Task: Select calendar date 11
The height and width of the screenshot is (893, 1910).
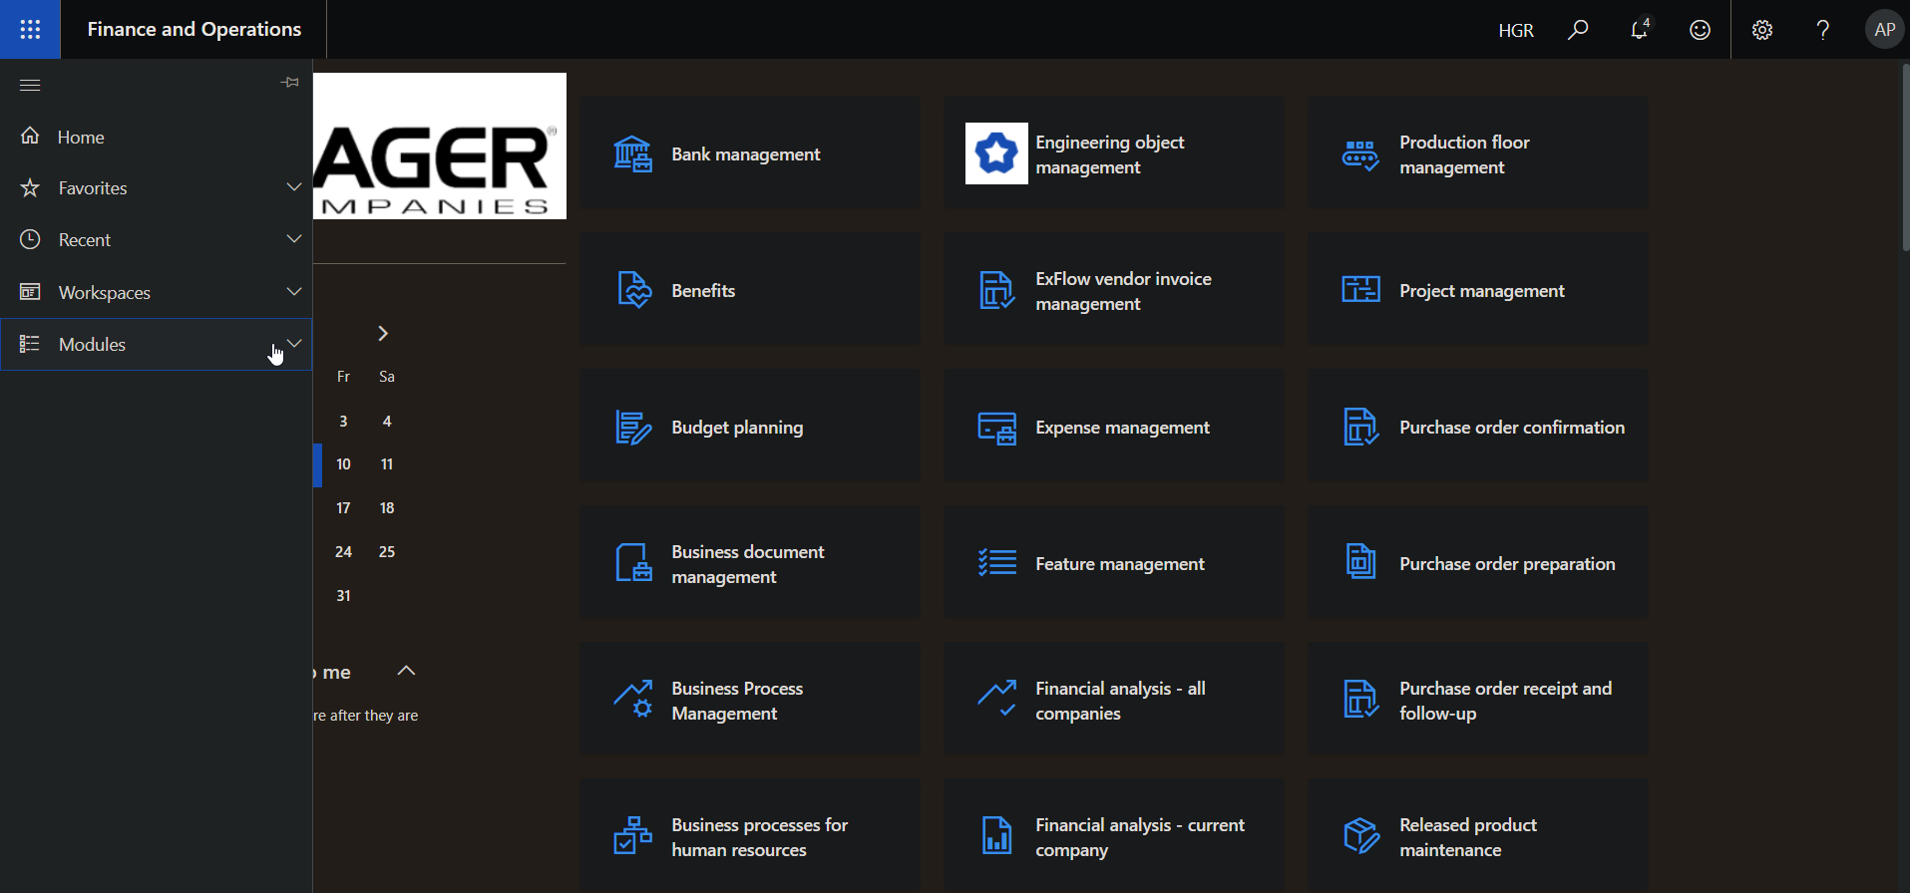Action: tap(387, 463)
